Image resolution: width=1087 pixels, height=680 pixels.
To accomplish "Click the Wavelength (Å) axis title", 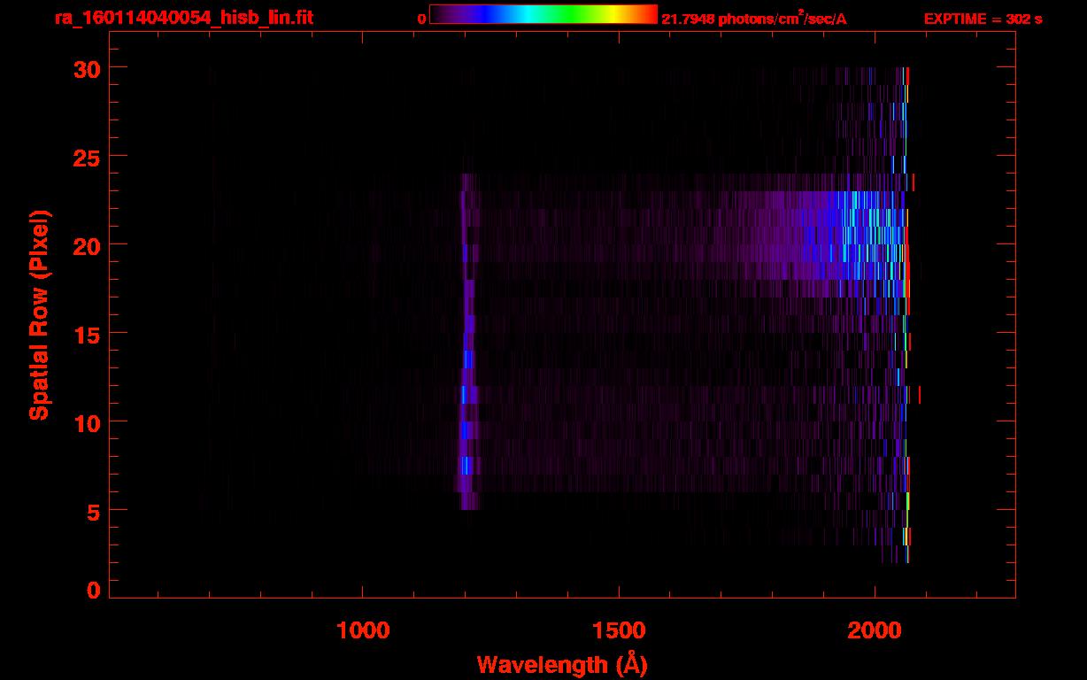I will coord(562,665).
